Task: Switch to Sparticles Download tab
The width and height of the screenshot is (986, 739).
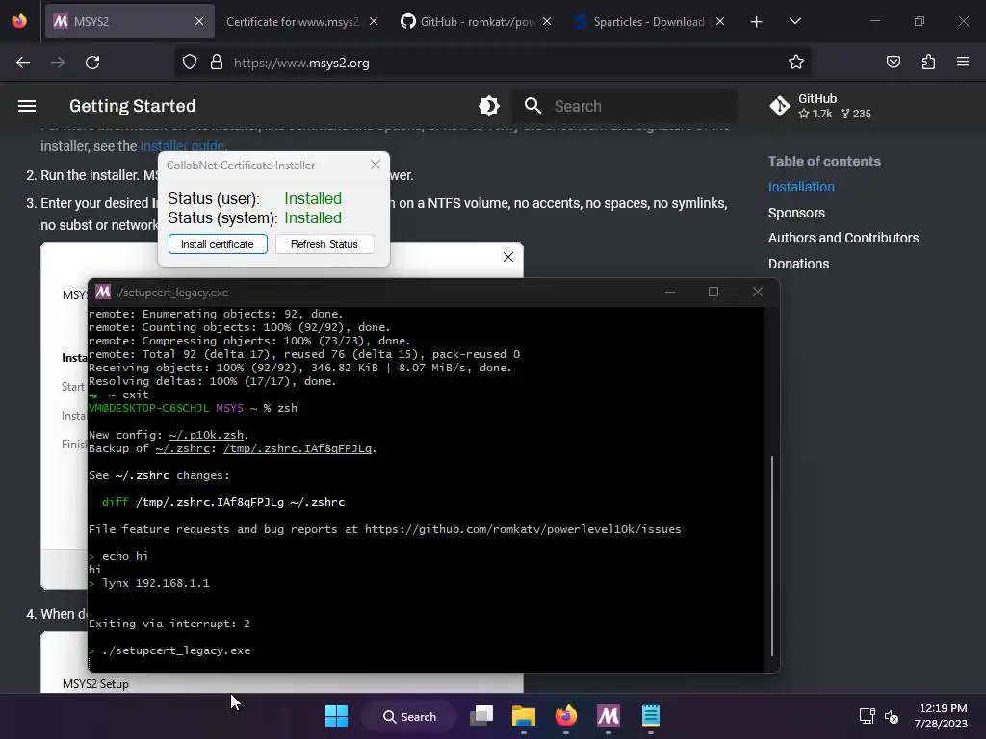Action: pos(648,21)
